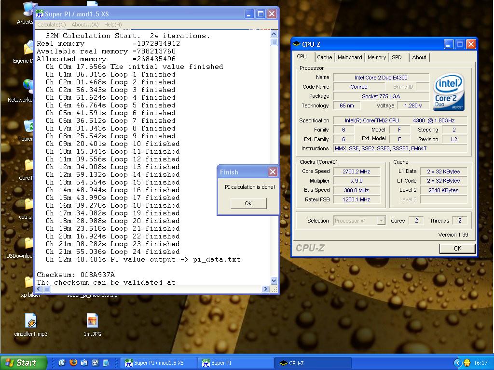Screen dimensions: 494x370
Task: Open the Calculate menu in Super PI
Action: tap(52, 25)
